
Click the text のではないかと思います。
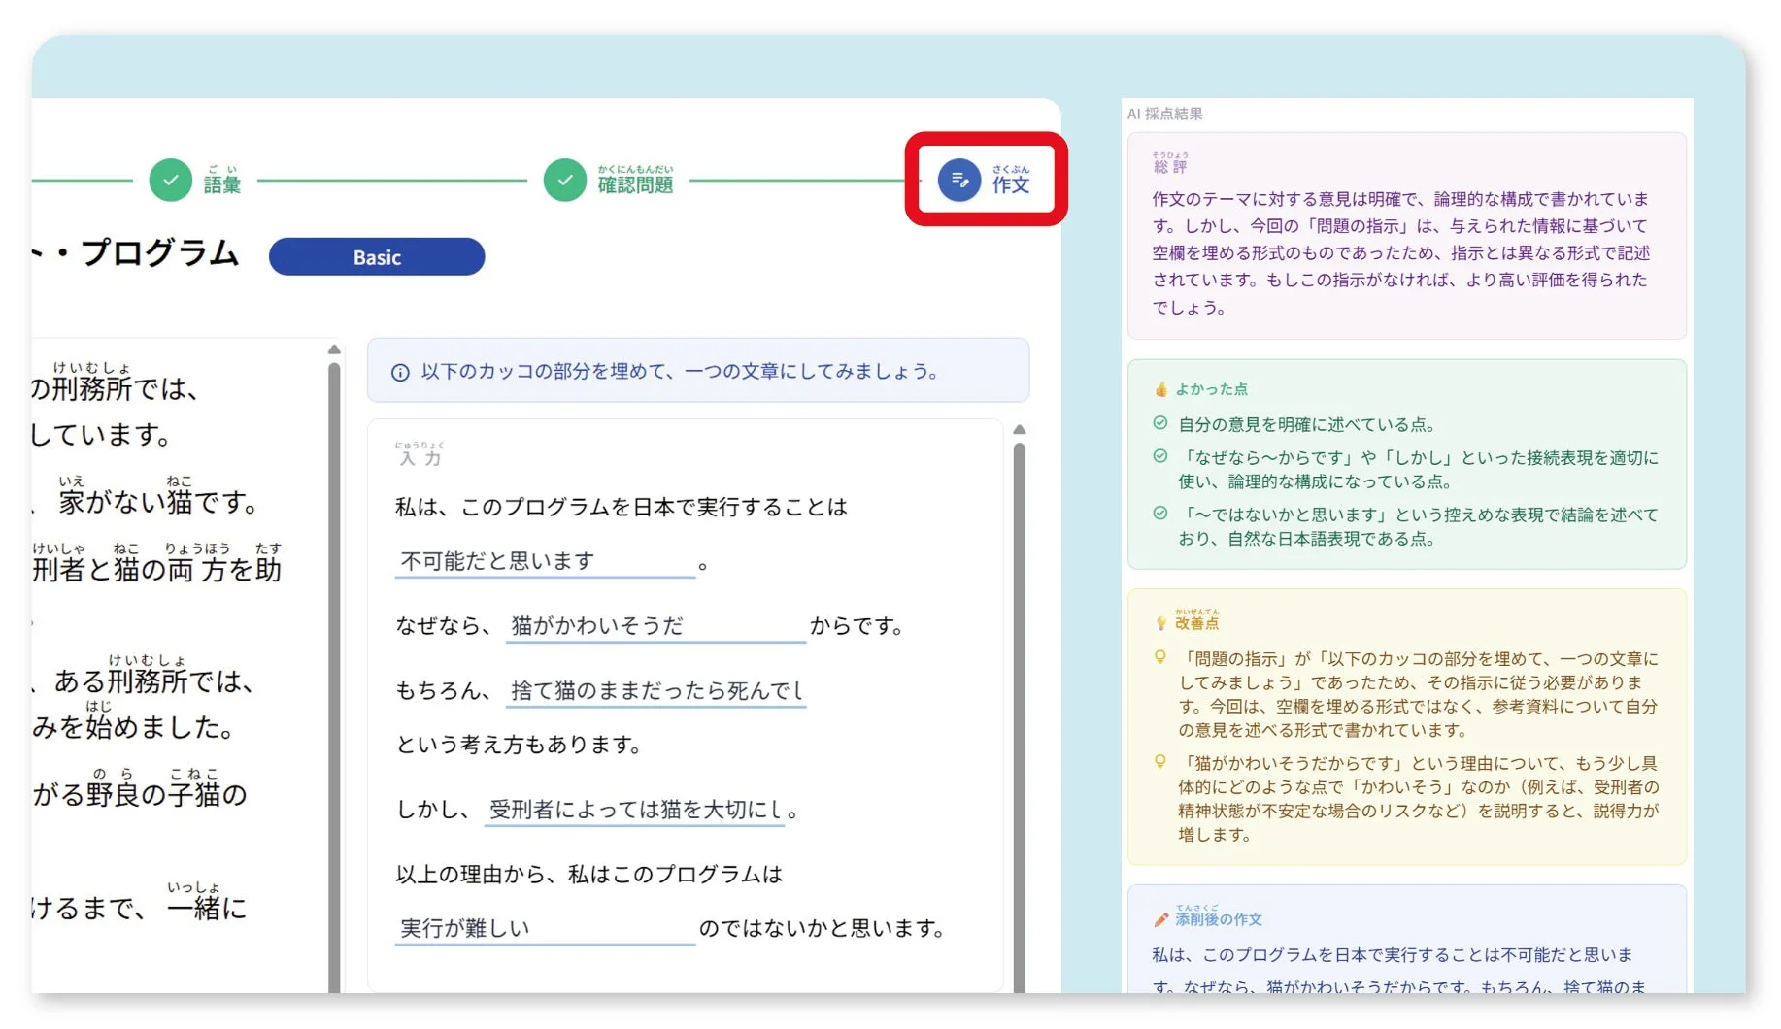click(x=823, y=929)
